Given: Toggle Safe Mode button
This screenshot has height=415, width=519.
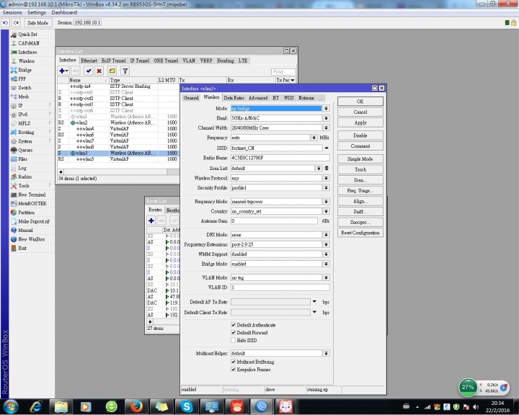Looking at the screenshot, I should point(37,23).
